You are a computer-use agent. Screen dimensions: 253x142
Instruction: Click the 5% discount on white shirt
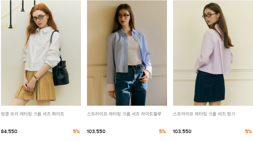click(x=76, y=131)
